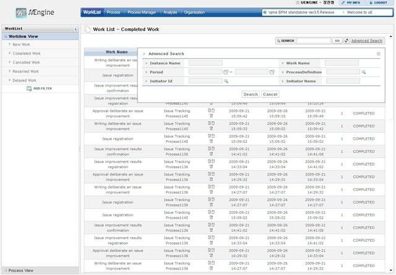Screen dimensions: 396x275
Task: Click the BPM standalone ver3.5 Release announcement
Action: tap(301, 12)
